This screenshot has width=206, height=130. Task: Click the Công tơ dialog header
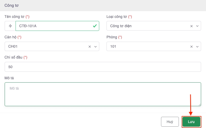point(12,5)
